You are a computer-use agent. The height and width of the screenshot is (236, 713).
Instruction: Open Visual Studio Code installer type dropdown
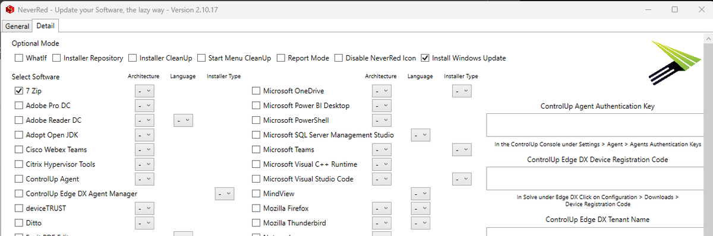pyautogui.click(x=461, y=179)
